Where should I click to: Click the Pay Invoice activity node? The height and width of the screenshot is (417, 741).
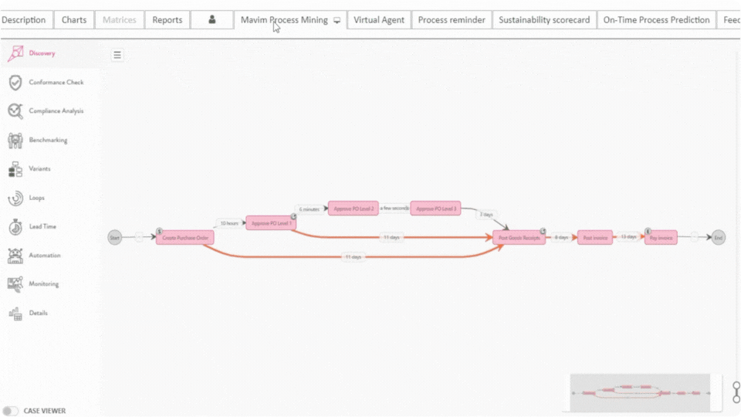coord(661,238)
